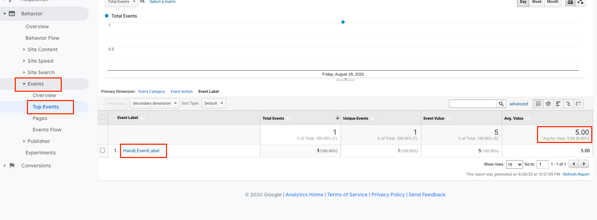Check the HandLEventLabel row checkbox
The height and width of the screenshot is (220, 597).
pyautogui.click(x=103, y=150)
